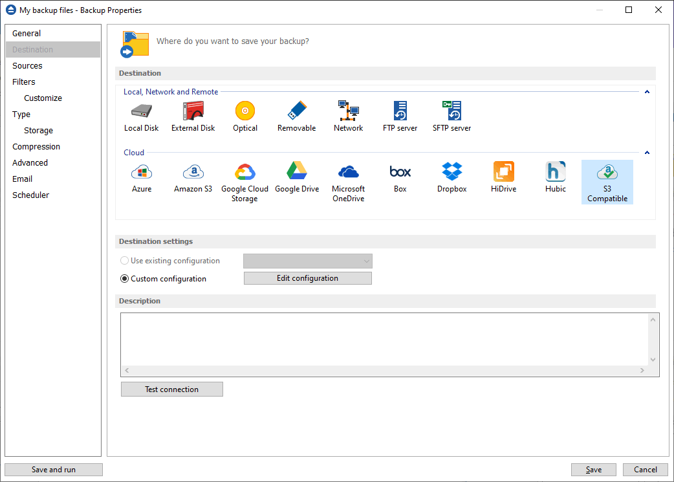Screen dimensions: 674x482
Task: Collapse the Local, Network and Remote group
Action: click(647, 92)
